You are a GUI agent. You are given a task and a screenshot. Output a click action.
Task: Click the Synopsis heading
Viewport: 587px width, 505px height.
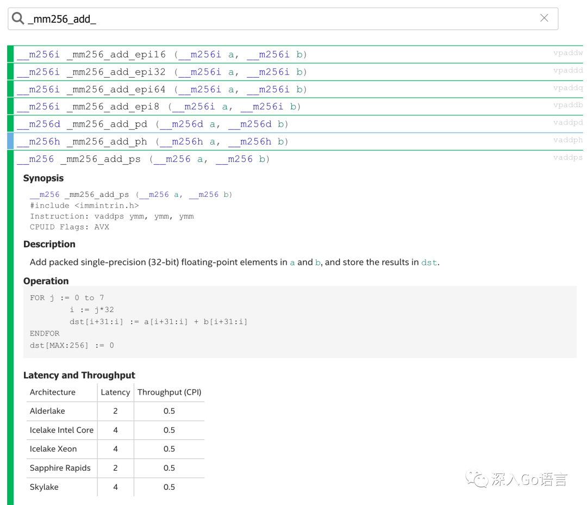[43, 178]
